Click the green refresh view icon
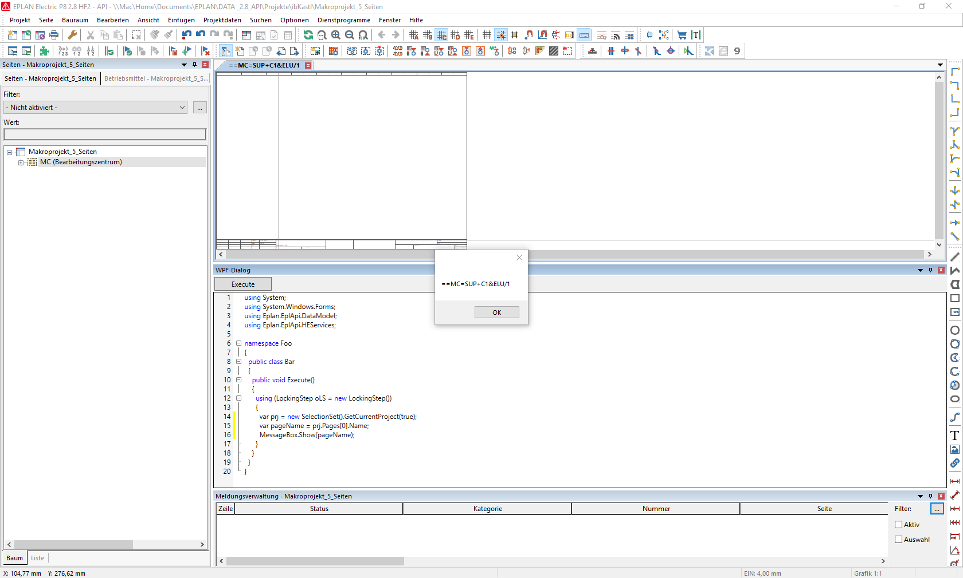 pyautogui.click(x=308, y=35)
